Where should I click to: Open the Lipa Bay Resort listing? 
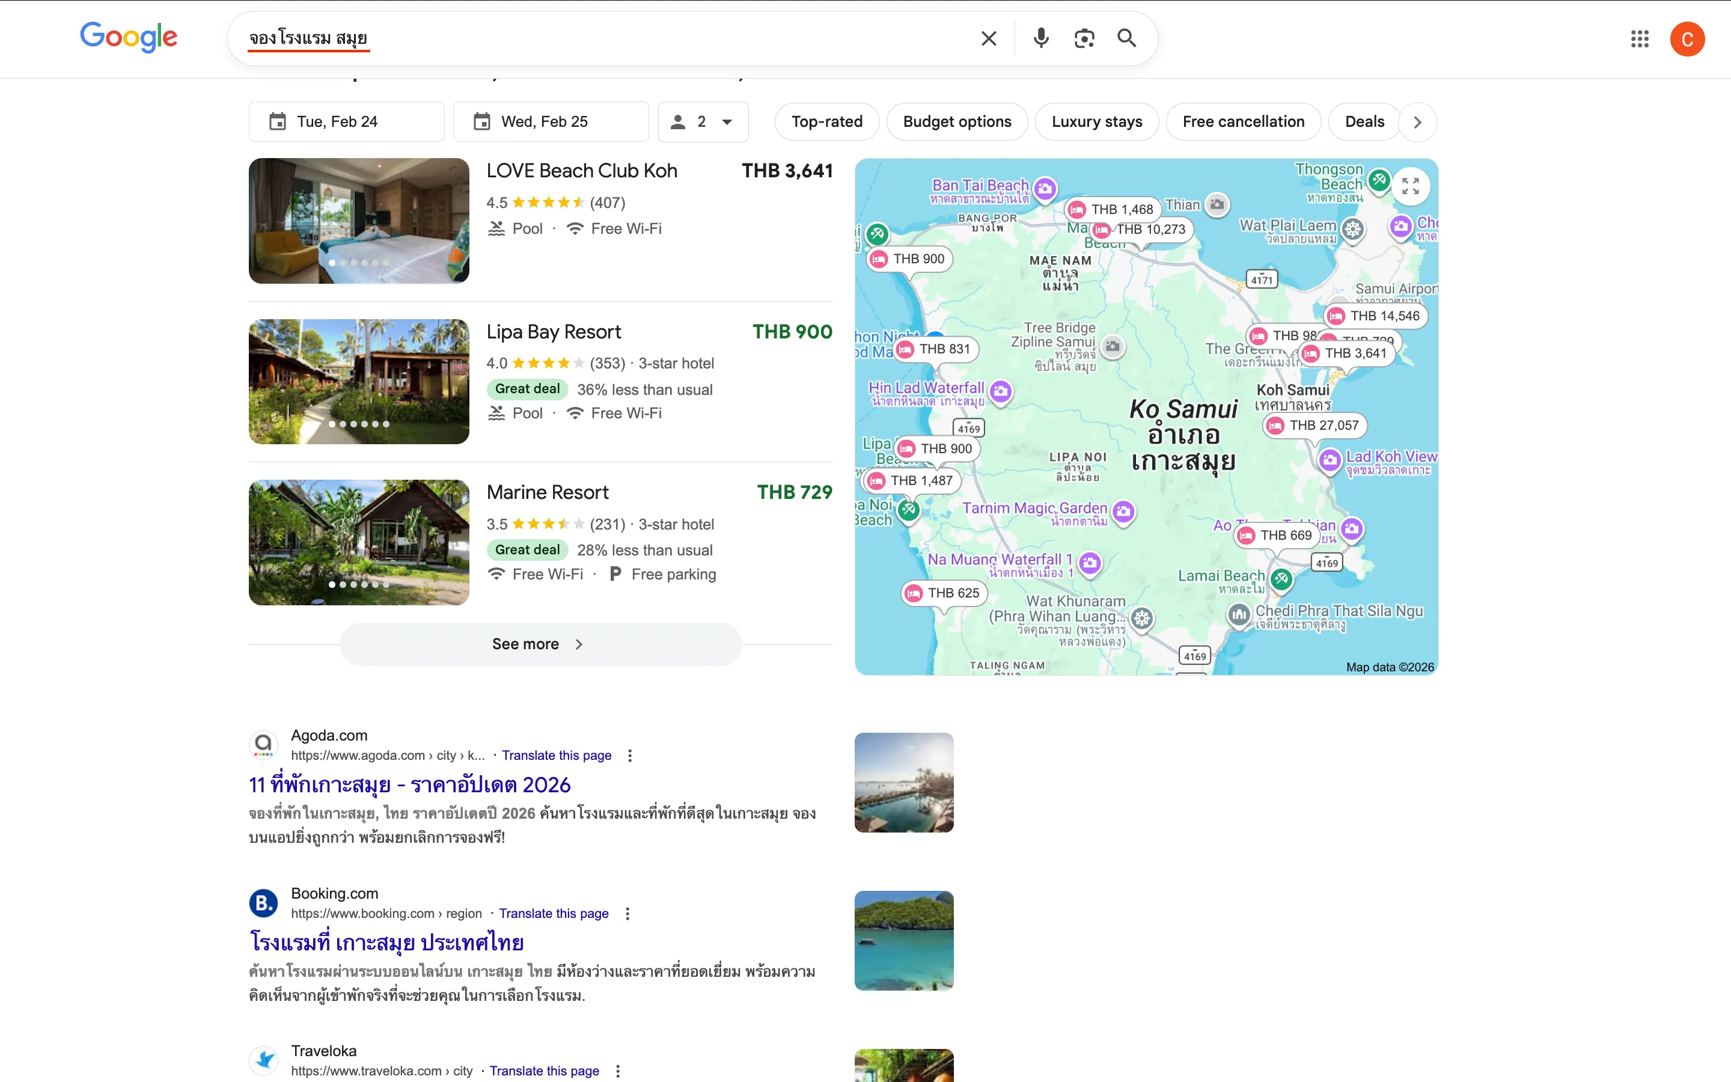click(553, 331)
